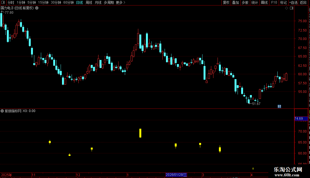The image size is (310, 178).
Task: Click the 72.50 price axis label
Action: [x=302, y=30]
